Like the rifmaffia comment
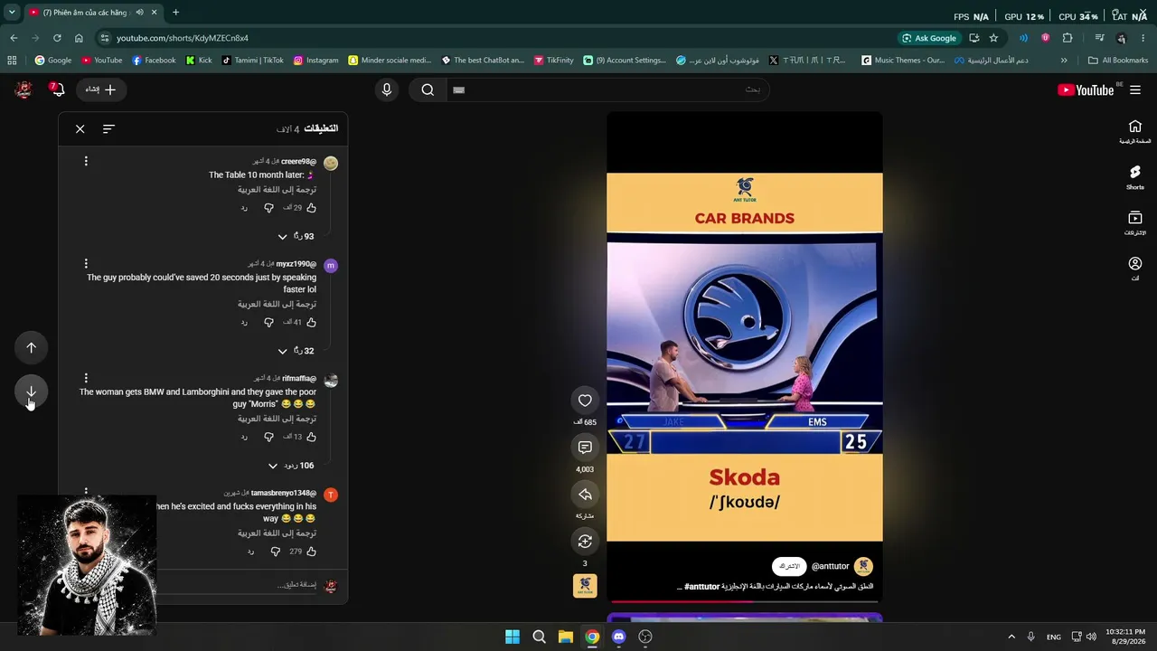Viewport: 1157px width, 651px height. [312, 437]
